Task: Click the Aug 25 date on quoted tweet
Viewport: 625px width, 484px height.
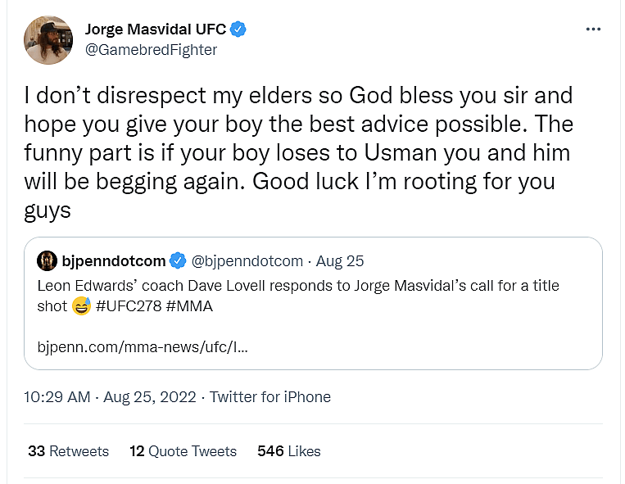Action: [x=340, y=261]
